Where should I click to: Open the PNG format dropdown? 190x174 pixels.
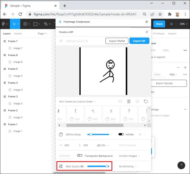pos(173,75)
